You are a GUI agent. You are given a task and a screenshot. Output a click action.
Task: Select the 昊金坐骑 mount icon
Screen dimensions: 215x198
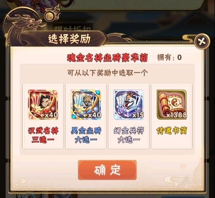[x=86, y=104]
